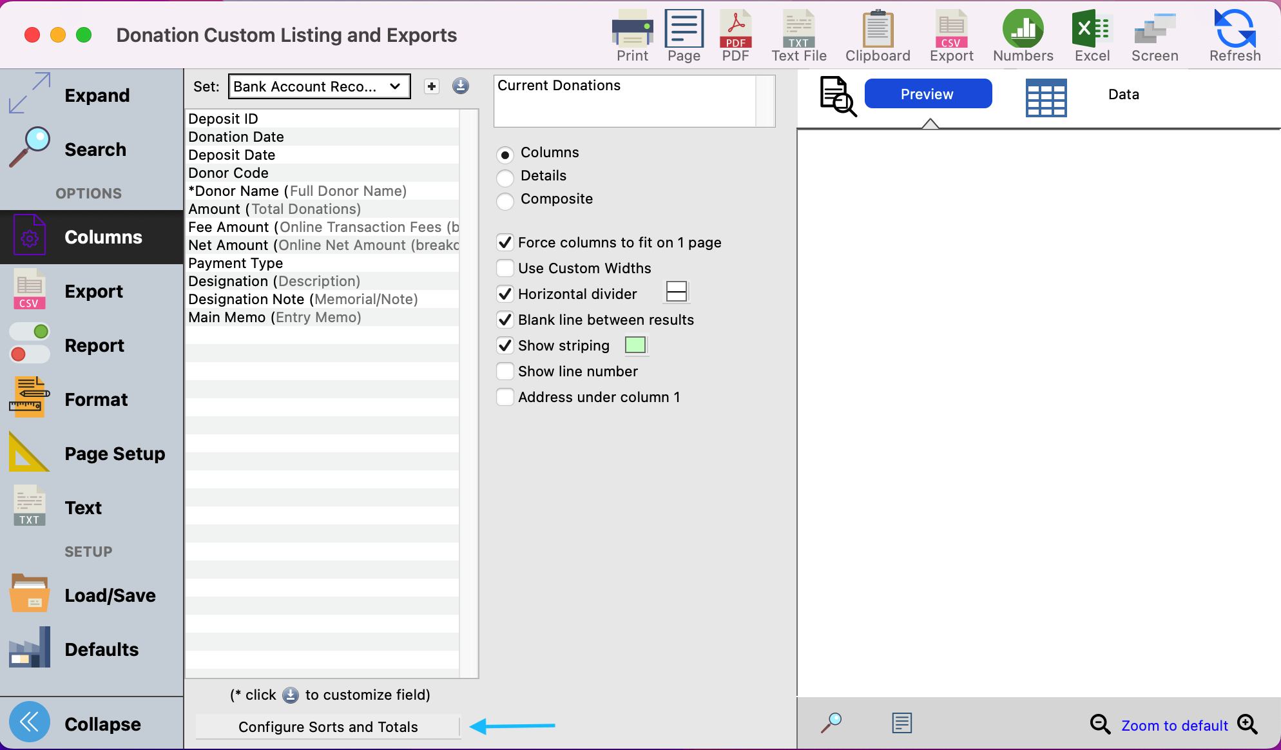Open the green striping color swatch
This screenshot has width=1281, height=750.
[x=635, y=345]
